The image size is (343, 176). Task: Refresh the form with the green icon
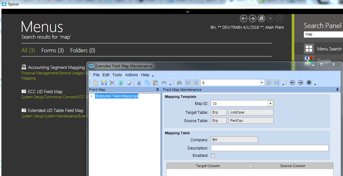tap(120, 83)
